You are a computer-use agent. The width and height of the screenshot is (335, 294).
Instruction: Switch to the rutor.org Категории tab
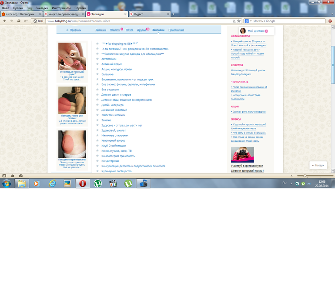pos(20,14)
